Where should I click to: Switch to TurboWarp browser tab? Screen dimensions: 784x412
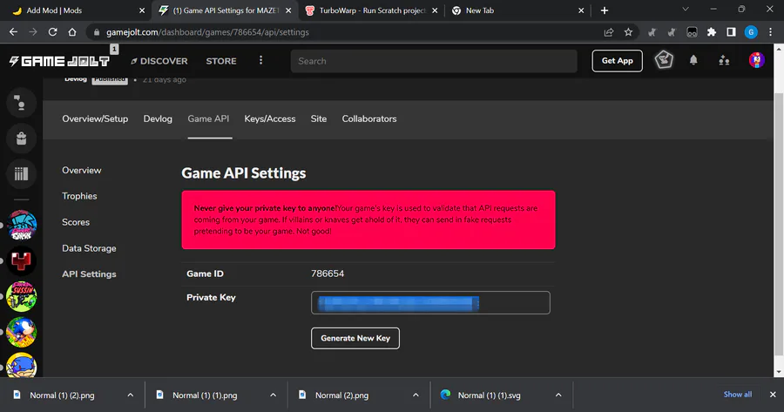(370, 10)
